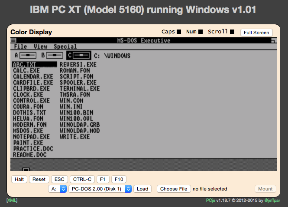Send ESC key via button
Viewport: 288px width, 207px height.
pyautogui.click(x=59, y=179)
